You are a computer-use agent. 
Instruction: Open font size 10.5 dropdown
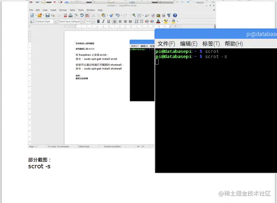[x=93, y=21]
